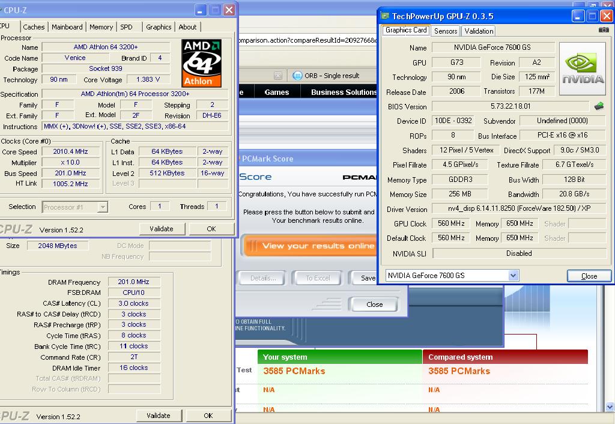This screenshot has height=424, width=615.
Task: Click Compared system score 3585 PCMarks
Action: click(x=459, y=371)
